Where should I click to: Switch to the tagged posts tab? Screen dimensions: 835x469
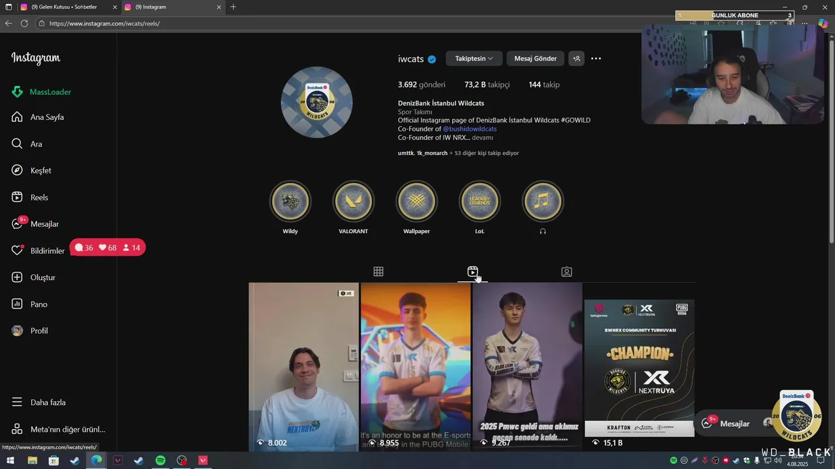point(567,272)
